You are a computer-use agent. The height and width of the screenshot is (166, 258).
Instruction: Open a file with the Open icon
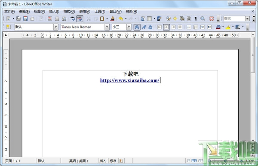(18, 18)
